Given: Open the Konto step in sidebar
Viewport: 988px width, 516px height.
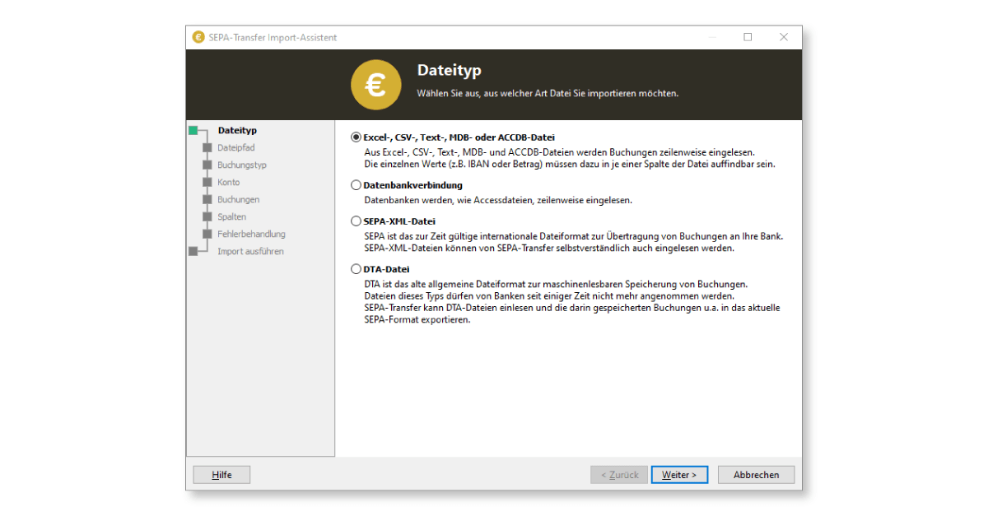Looking at the screenshot, I should click(229, 182).
